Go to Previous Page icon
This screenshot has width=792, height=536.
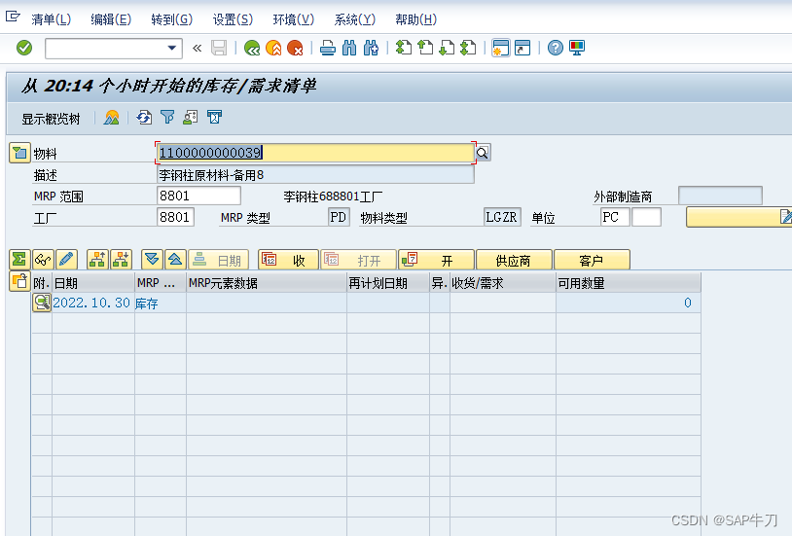[425, 48]
